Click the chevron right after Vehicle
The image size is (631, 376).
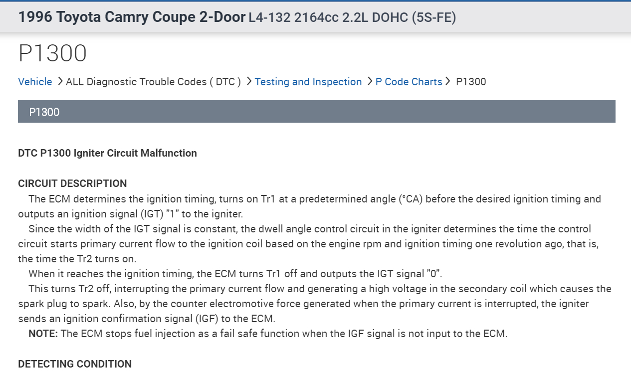pos(60,81)
